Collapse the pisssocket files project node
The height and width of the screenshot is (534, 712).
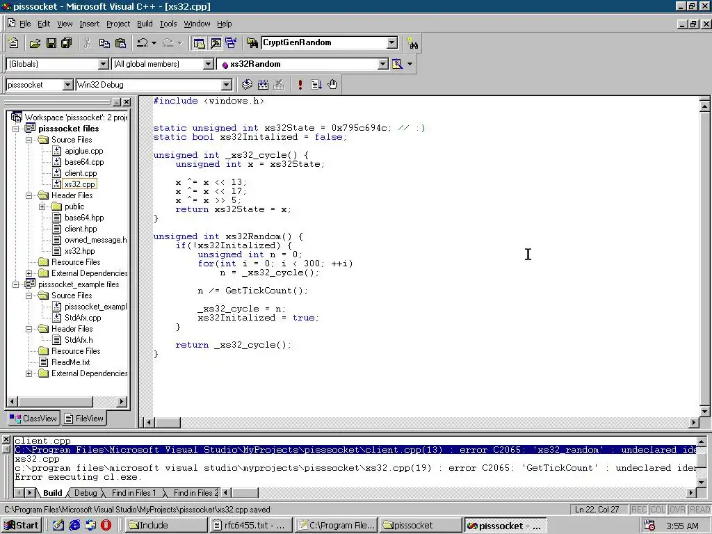[x=16, y=129]
